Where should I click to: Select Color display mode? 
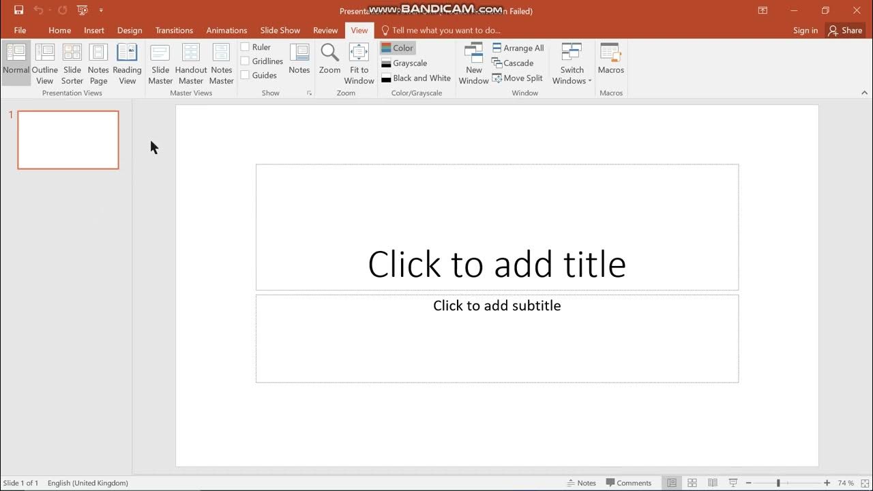point(398,48)
